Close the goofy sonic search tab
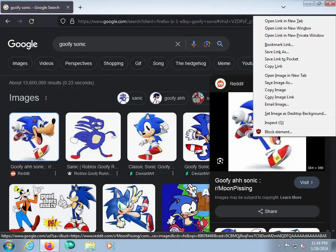 [x=68, y=7]
